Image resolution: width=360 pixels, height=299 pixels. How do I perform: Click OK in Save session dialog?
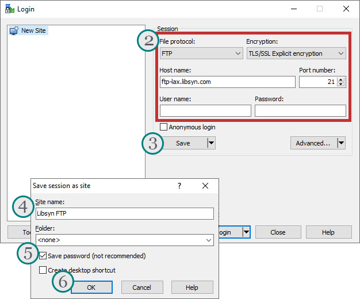(x=91, y=287)
